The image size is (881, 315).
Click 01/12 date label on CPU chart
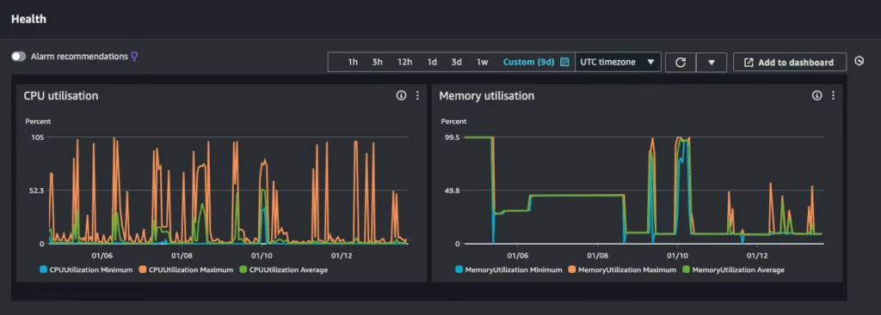[342, 256]
